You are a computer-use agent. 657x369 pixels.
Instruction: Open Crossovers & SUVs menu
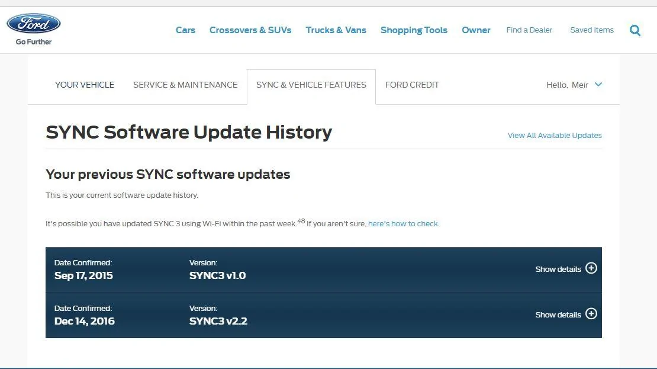tap(250, 30)
